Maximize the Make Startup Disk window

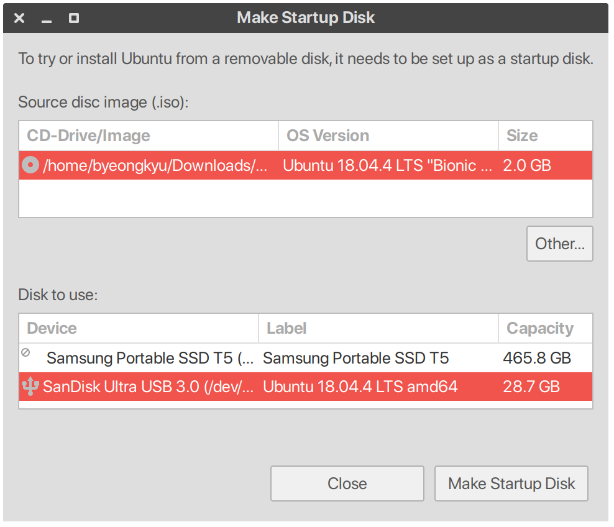point(74,18)
